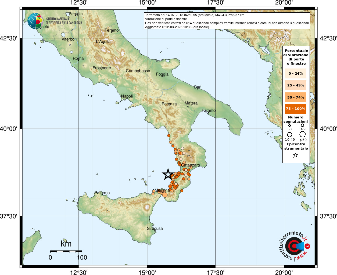Viewport: 337px width, 275px height.
Task: Click the km scale bar
Action: tap(66, 251)
